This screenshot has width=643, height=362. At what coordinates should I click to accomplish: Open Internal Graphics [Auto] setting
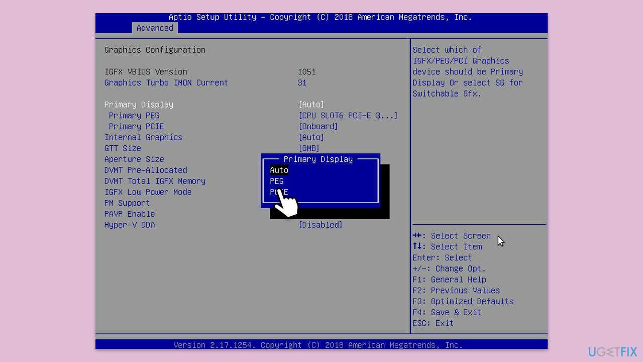click(x=311, y=138)
